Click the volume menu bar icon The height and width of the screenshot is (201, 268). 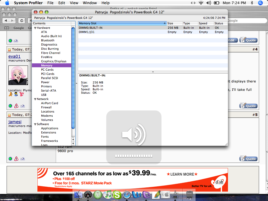[209, 3]
